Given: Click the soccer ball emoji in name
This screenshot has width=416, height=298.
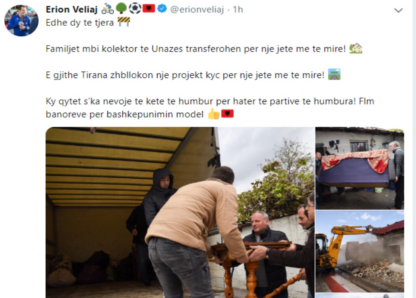Looking at the screenshot, I should (x=135, y=9).
